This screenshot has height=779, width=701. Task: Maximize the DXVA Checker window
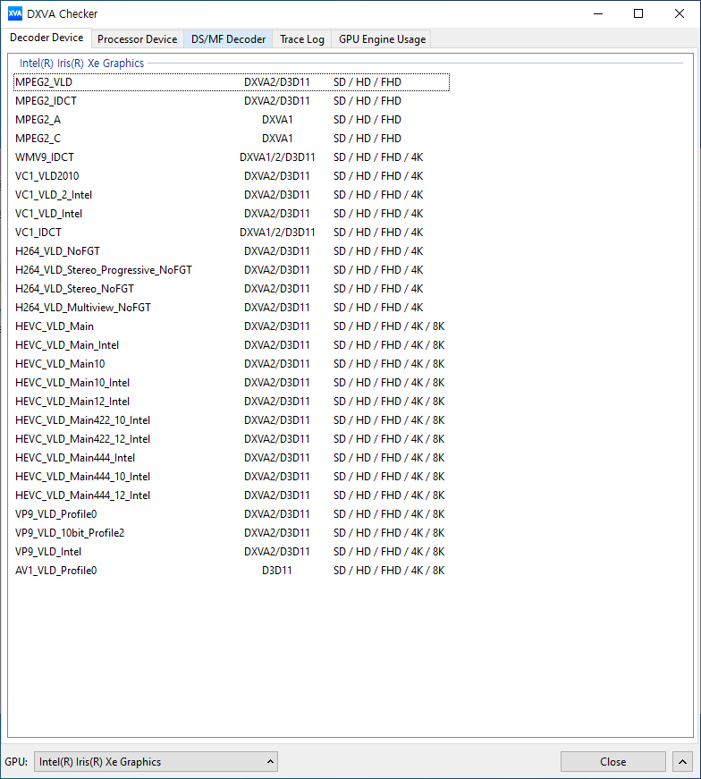638,14
